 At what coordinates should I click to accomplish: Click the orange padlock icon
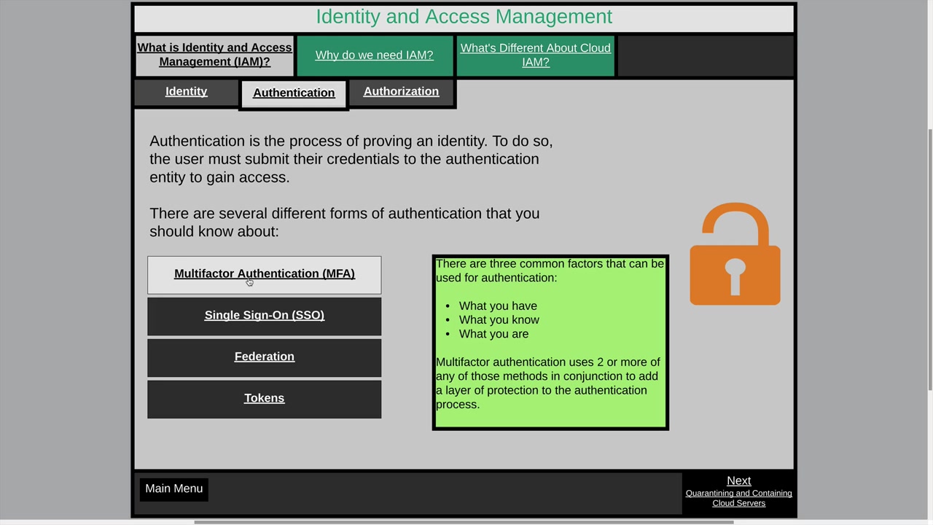pyautogui.click(x=735, y=254)
